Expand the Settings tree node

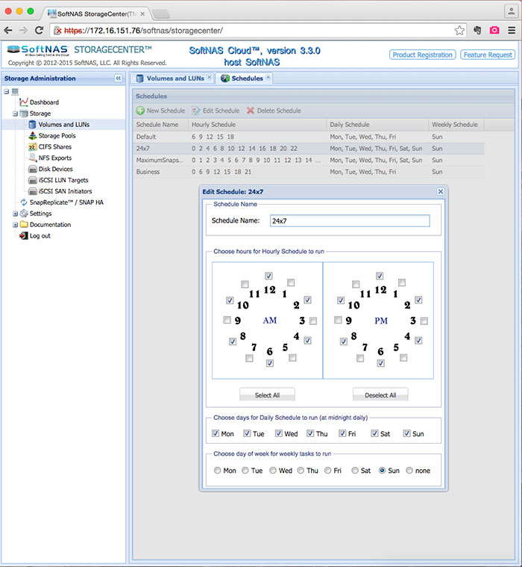[x=15, y=214]
